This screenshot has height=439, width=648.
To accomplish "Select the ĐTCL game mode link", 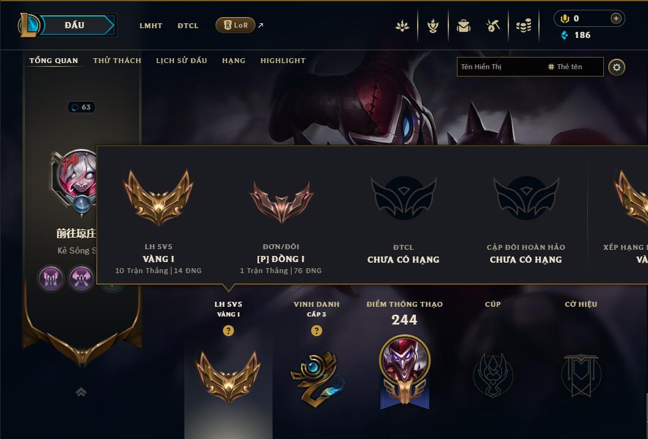I will tap(188, 26).
